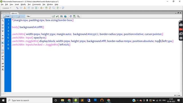
Task: Insert a named anchor
Action: point(25,8)
